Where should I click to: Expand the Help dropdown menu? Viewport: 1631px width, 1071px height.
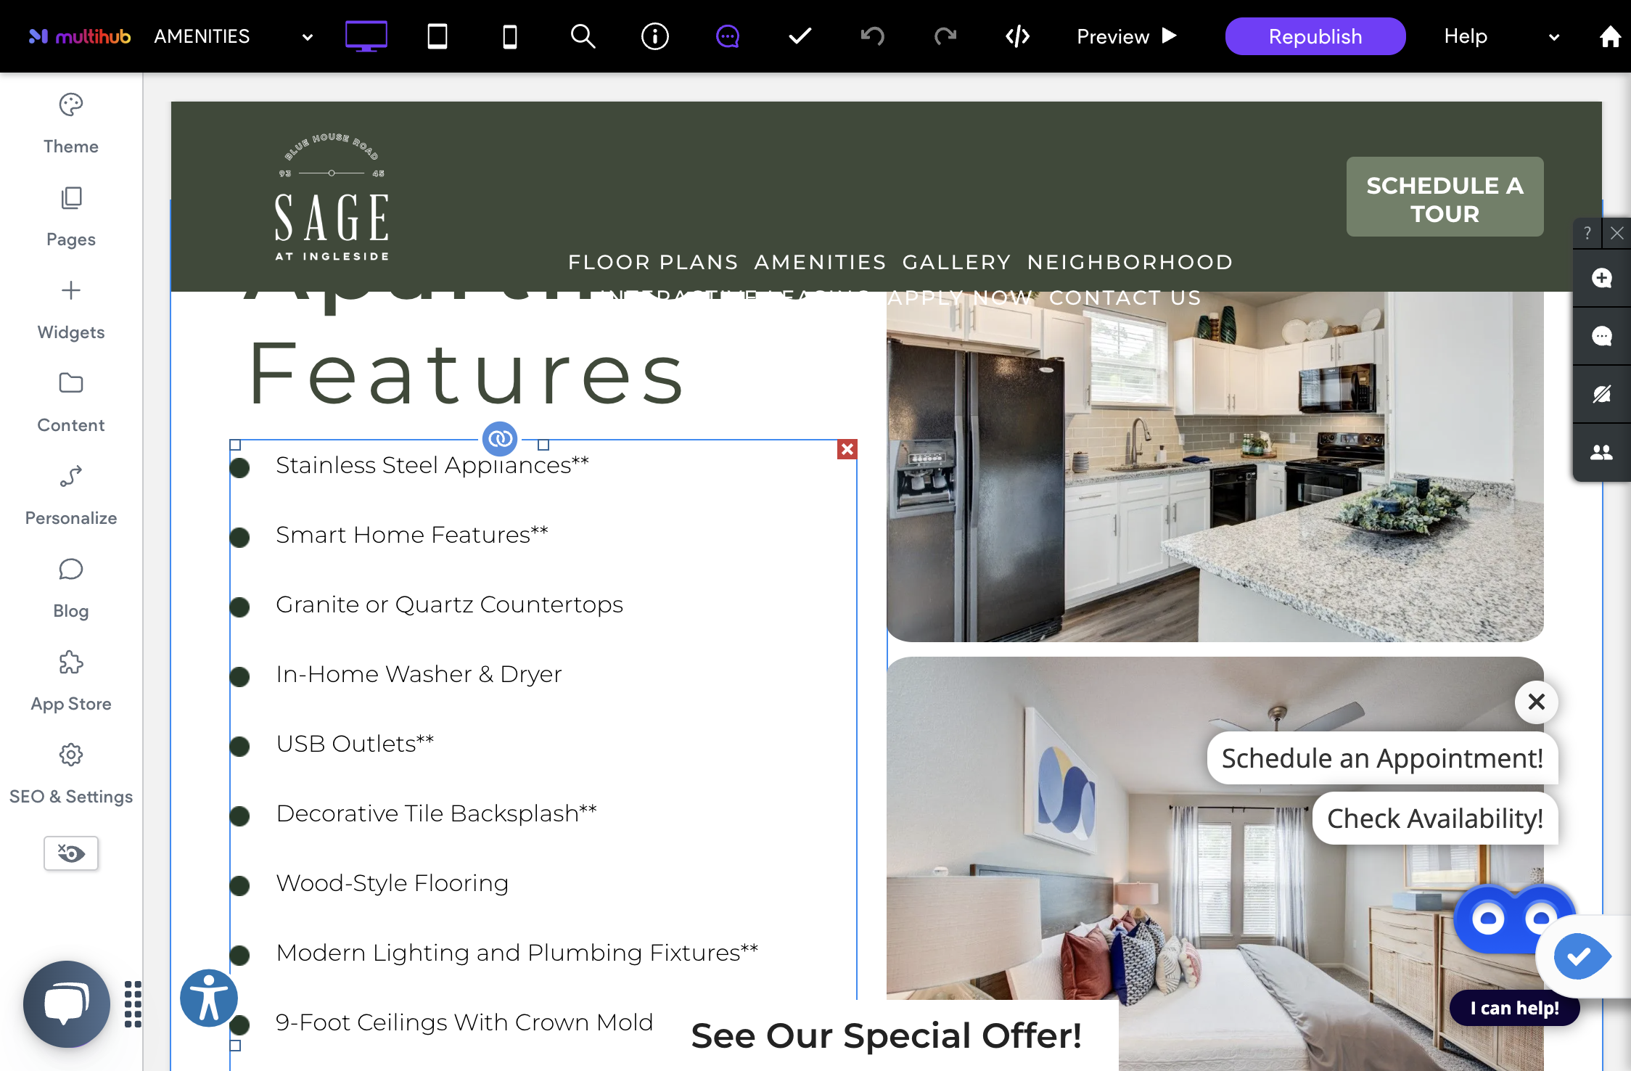(x=1553, y=37)
